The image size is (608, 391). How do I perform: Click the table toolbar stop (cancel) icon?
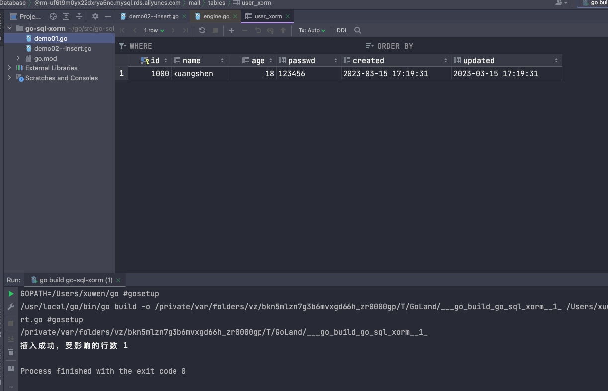(215, 30)
